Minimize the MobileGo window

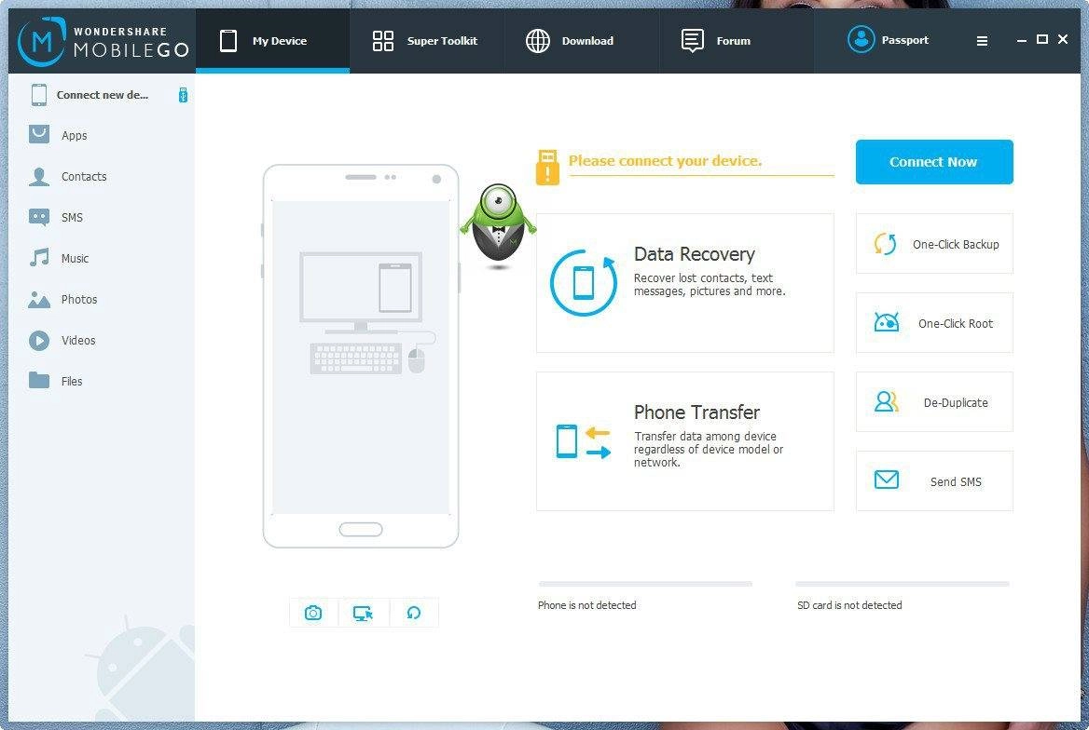pyautogui.click(x=1022, y=40)
